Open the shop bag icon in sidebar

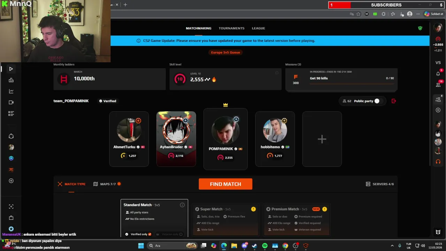(x=11, y=218)
